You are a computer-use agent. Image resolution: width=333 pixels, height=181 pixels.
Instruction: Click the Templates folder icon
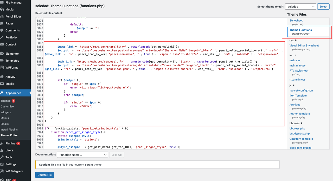tap(2, 61)
